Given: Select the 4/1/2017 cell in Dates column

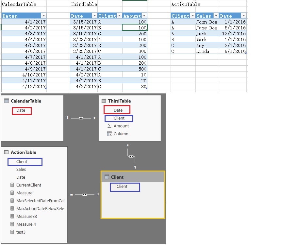Looking at the screenshot, I should click(24, 22).
